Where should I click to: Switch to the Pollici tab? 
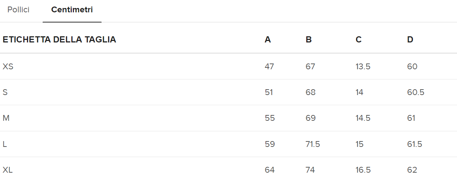19,10
